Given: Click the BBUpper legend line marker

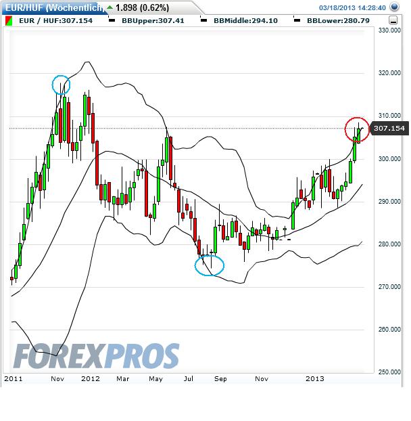Looking at the screenshot, I should tap(112, 20).
